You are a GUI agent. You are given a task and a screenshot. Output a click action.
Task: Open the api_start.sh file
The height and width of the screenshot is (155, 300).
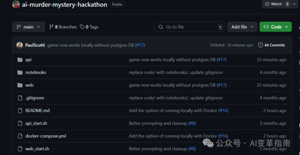pos(36,123)
